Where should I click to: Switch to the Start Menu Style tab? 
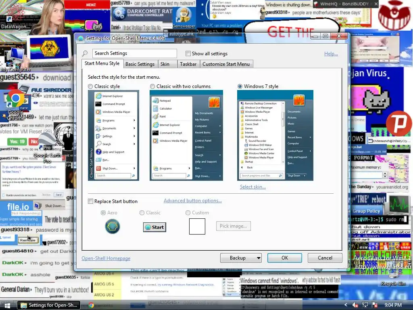tap(102, 63)
